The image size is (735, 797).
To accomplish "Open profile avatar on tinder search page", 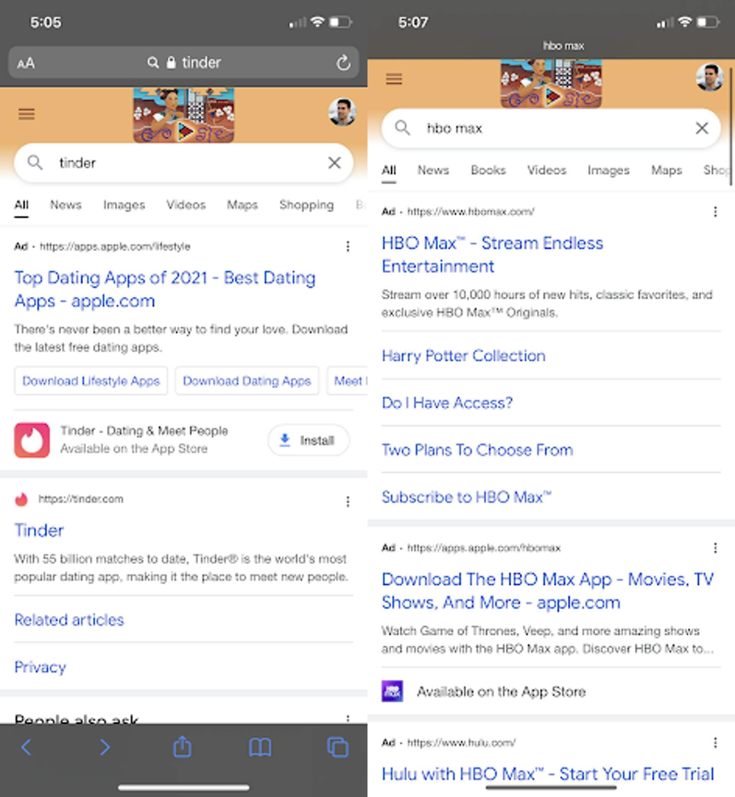I will 343,112.
